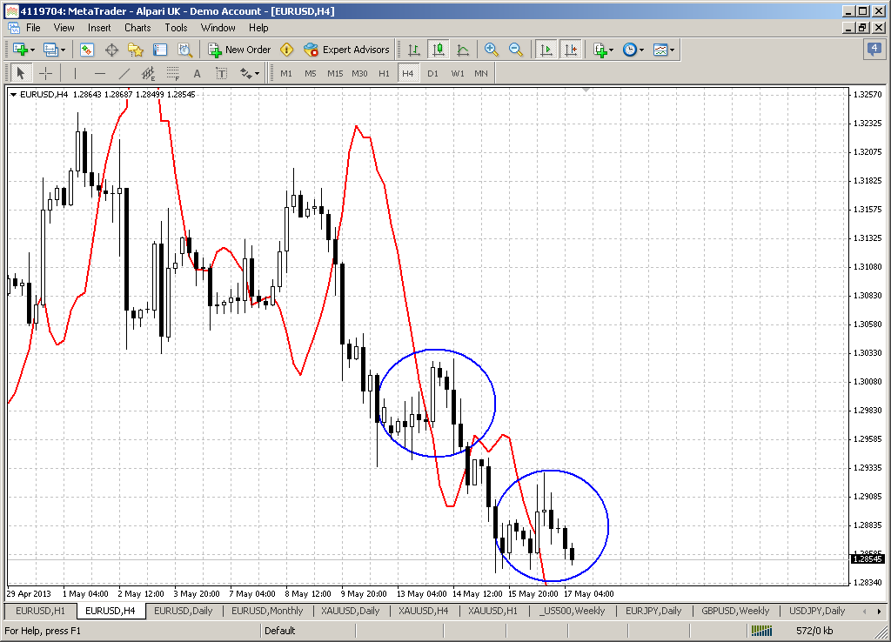Switch to M1 timeframe
The image size is (891, 642).
pos(286,73)
